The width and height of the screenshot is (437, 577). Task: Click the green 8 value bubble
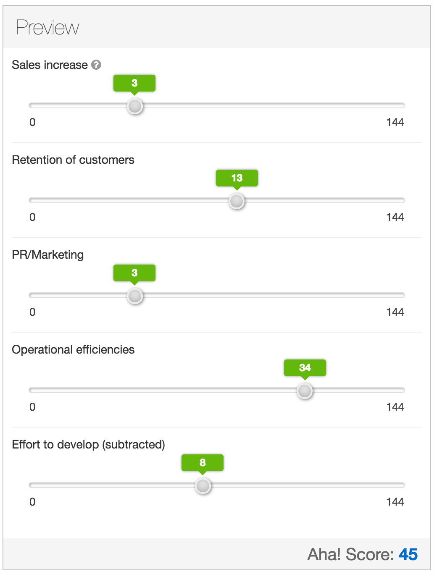click(x=203, y=463)
